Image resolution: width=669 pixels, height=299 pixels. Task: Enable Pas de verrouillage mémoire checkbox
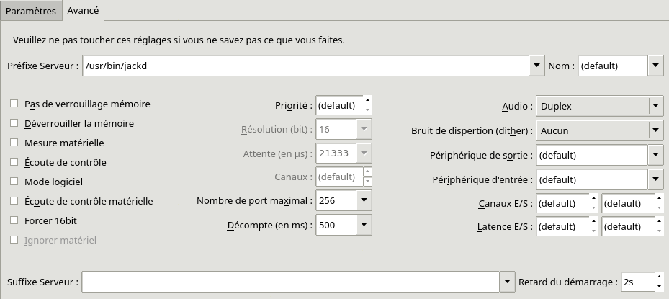click(14, 104)
